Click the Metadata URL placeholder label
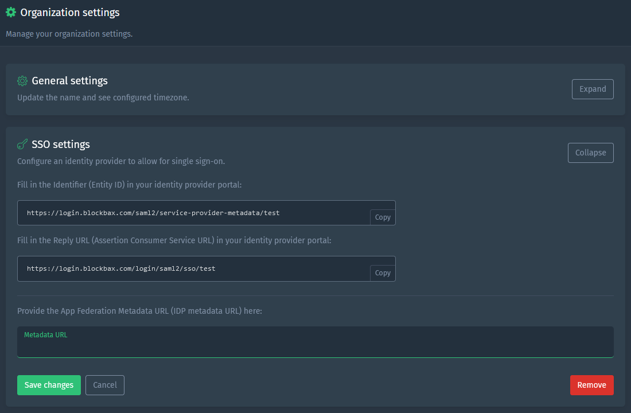 tap(45, 334)
